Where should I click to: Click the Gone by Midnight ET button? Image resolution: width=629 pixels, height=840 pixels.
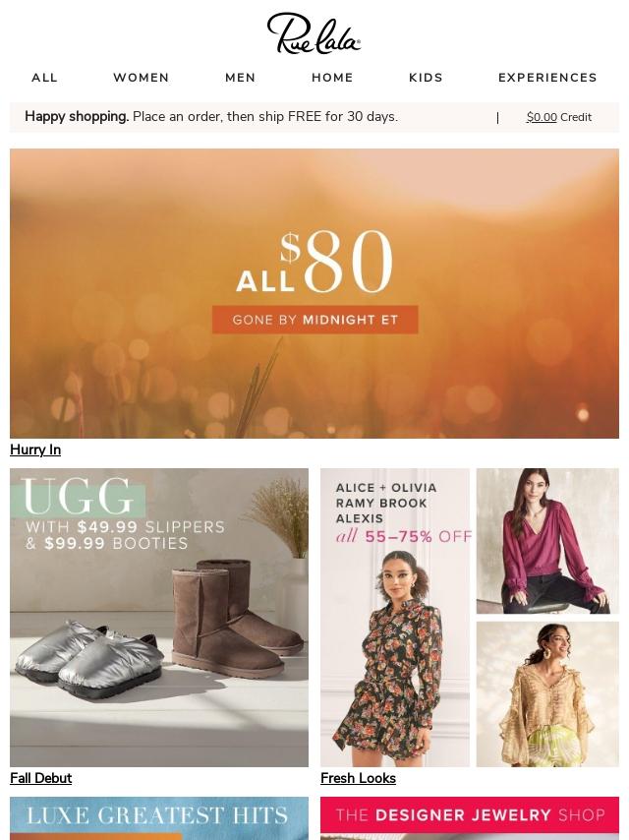coord(314,320)
